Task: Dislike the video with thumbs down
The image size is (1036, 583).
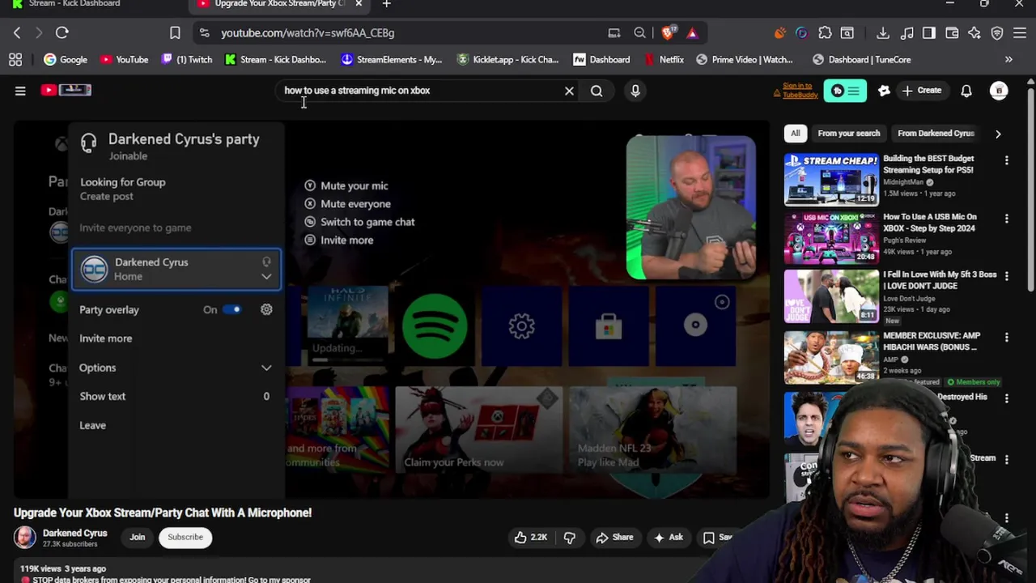Action: pyautogui.click(x=570, y=538)
